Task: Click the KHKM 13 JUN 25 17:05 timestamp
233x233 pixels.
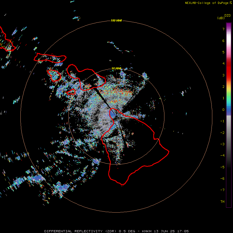Action: tap(165, 231)
